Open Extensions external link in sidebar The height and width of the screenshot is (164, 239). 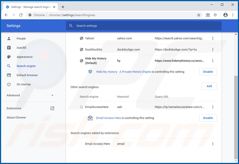(x=52, y=108)
